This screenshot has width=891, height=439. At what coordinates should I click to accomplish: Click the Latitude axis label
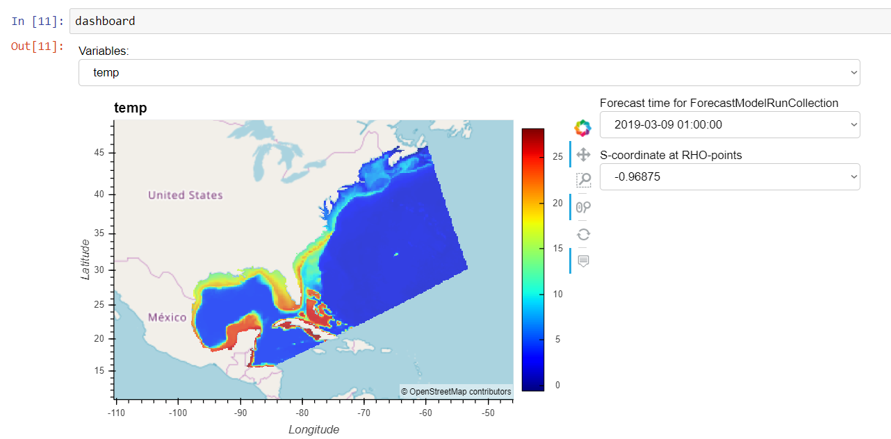coord(85,259)
